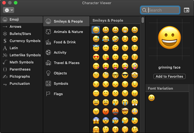Open the Latin category
Viewport: 194px width, 133px height.
click(22, 48)
